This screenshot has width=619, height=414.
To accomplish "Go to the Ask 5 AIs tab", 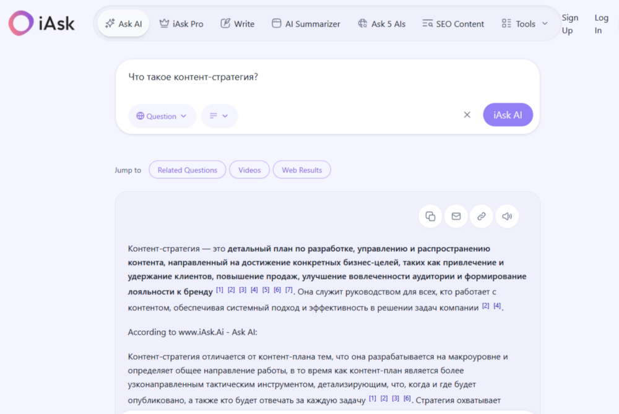I will tap(381, 24).
